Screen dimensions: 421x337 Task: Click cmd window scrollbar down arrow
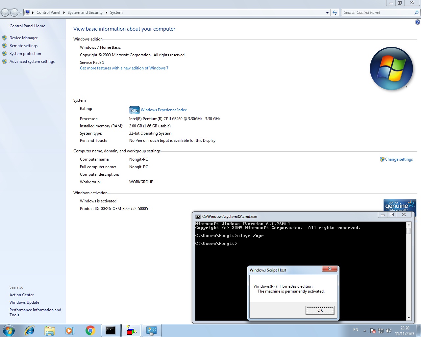point(409,318)
